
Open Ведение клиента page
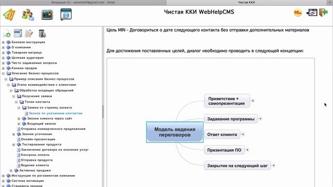(35, 165)
